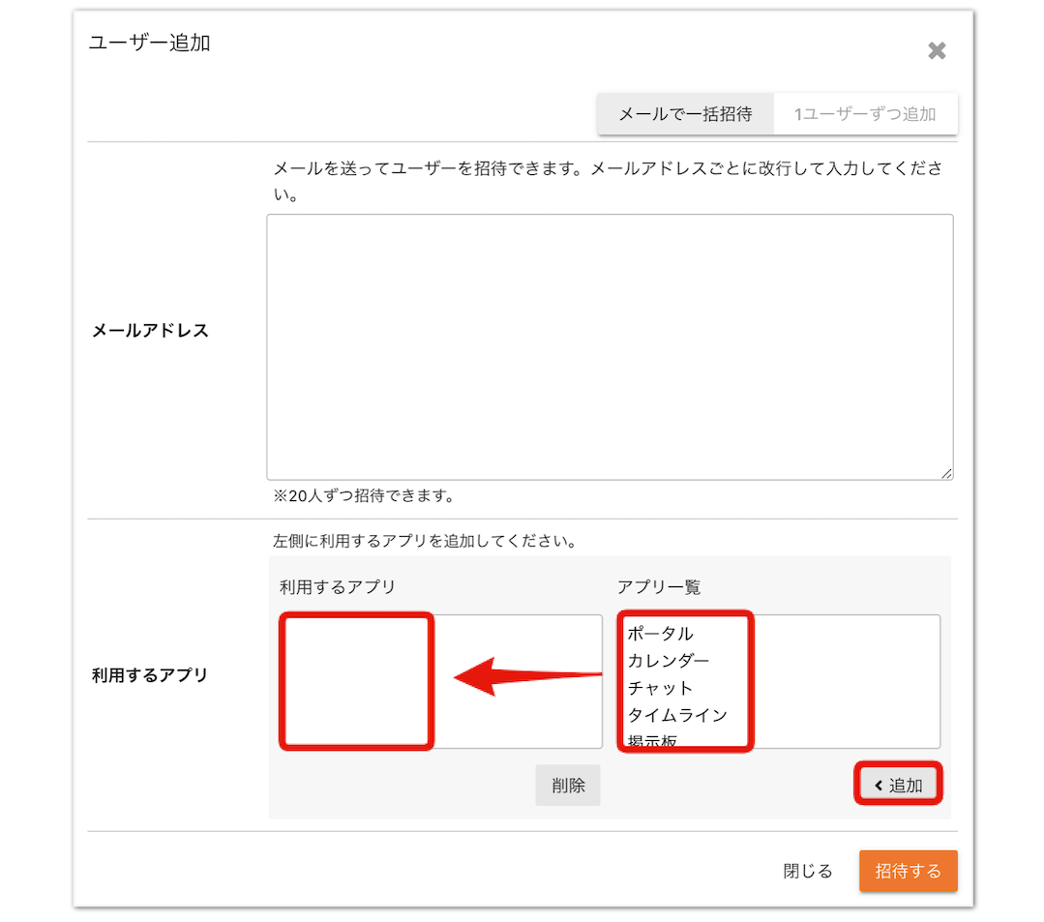
Task: Click the blank area of アプリ一覧 box
Action: click(x=846, y=681)
